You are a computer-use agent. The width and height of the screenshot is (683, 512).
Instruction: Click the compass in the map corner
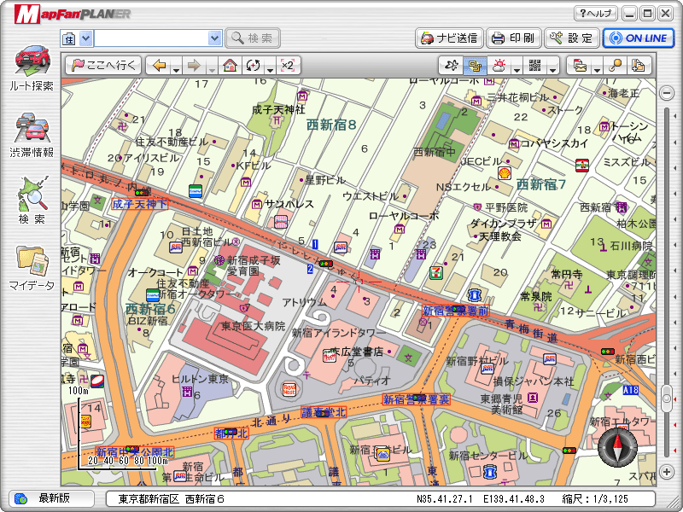click(617, 447)
